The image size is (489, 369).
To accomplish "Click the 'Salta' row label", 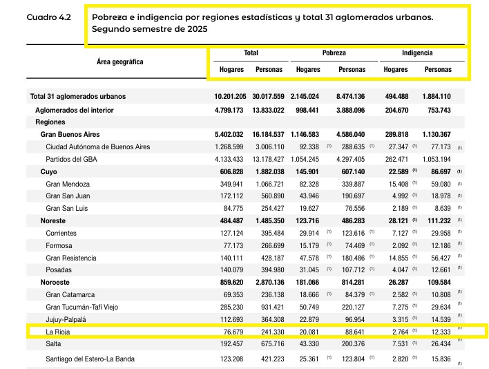I will [53, 343].
